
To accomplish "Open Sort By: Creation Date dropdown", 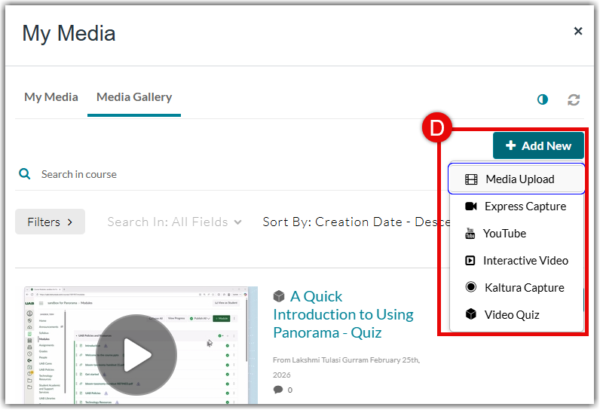I will point(356,222).
